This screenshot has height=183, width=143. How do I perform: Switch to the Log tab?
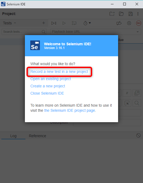(13, 136)
